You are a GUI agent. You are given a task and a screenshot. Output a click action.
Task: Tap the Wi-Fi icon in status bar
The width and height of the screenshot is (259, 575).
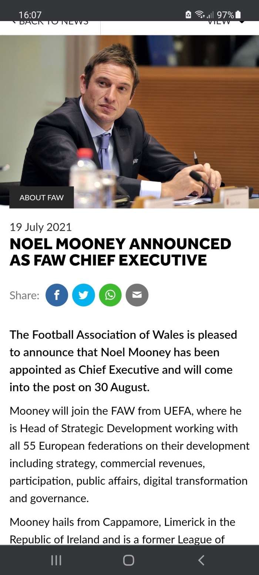pos(200,15)
